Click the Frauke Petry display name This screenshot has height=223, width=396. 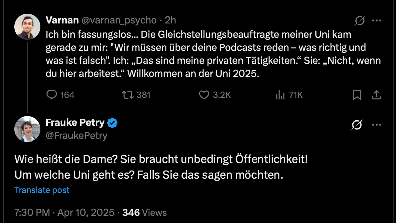[75, 123]
